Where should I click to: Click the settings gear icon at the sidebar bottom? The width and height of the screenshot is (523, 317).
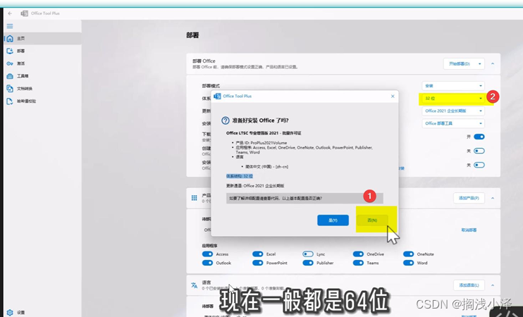pyautogui.click(x=10, y=312)
